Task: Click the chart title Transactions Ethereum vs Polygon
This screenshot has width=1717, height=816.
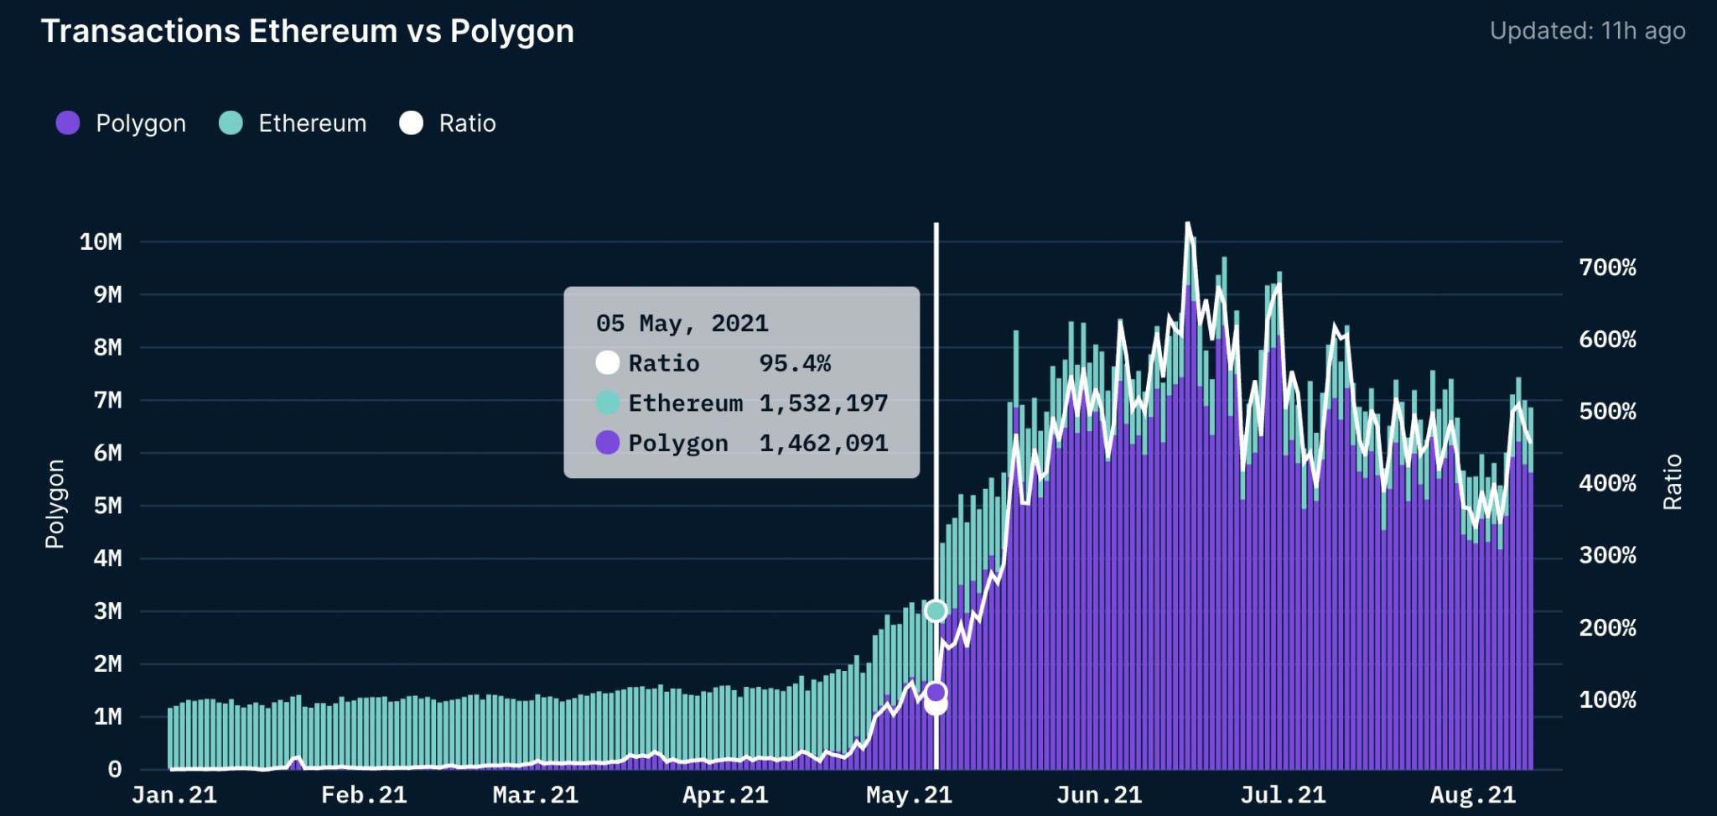Action: 308,31
